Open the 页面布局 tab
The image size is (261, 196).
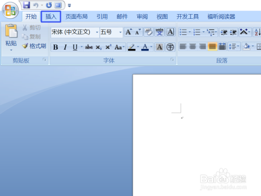point(76,17)
